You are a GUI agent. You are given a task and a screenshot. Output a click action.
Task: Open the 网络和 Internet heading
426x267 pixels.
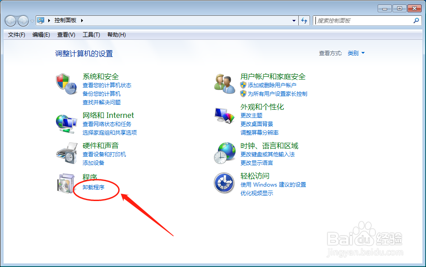(x=108, y=115)
